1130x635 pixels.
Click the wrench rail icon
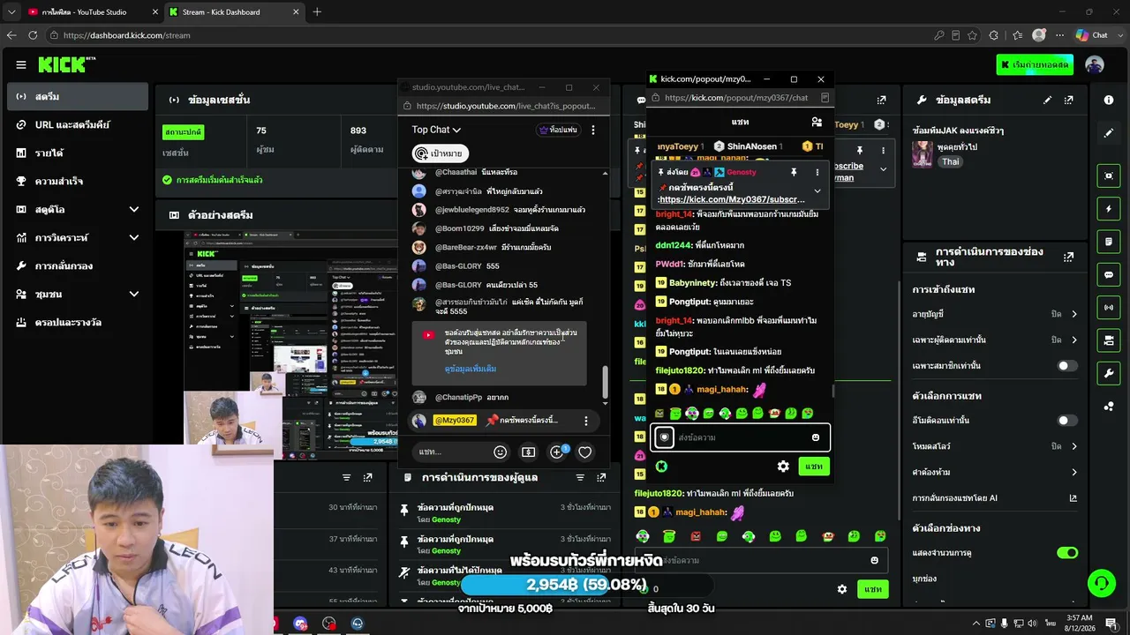pyautogui.click(x=1109, y=373)
